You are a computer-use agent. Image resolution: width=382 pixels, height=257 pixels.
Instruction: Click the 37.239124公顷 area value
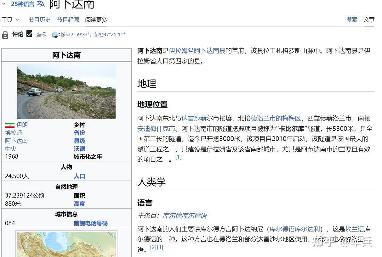(x=25, y=196)
